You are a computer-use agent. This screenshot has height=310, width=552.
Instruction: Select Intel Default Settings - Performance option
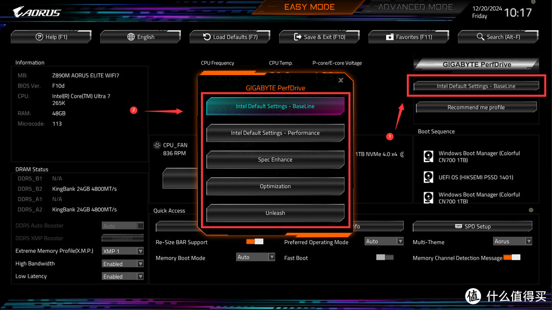275,133
